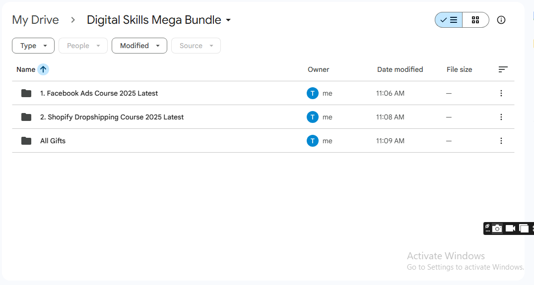Click the Date modified column header
This screenshot has width=534, height=285.
400,69
